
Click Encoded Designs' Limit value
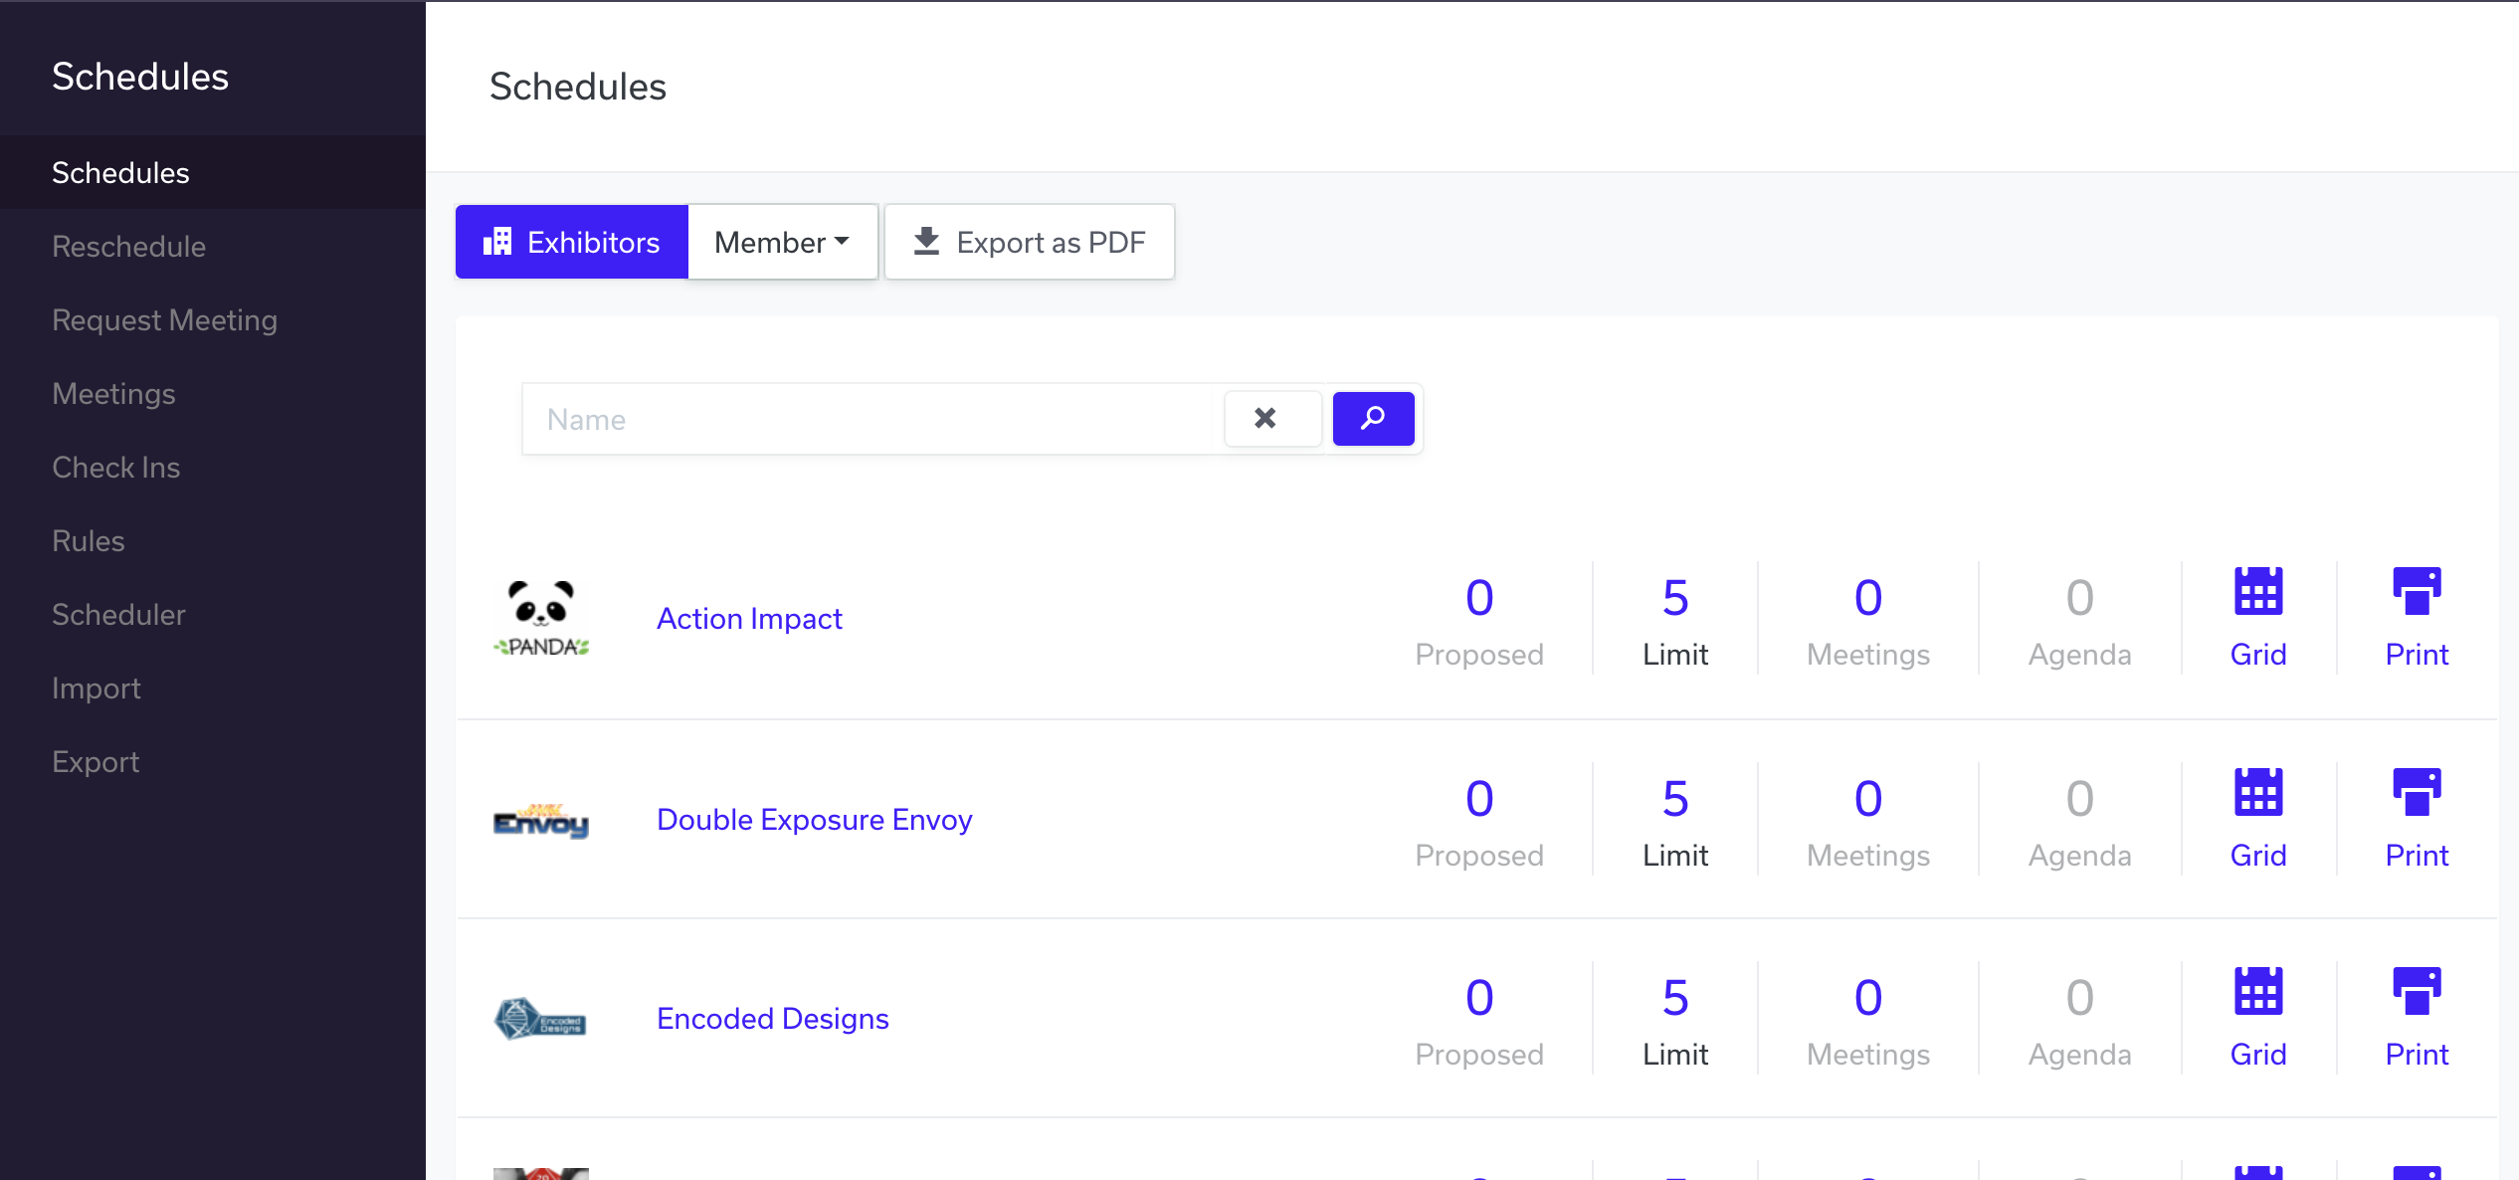pos(1675,998)
